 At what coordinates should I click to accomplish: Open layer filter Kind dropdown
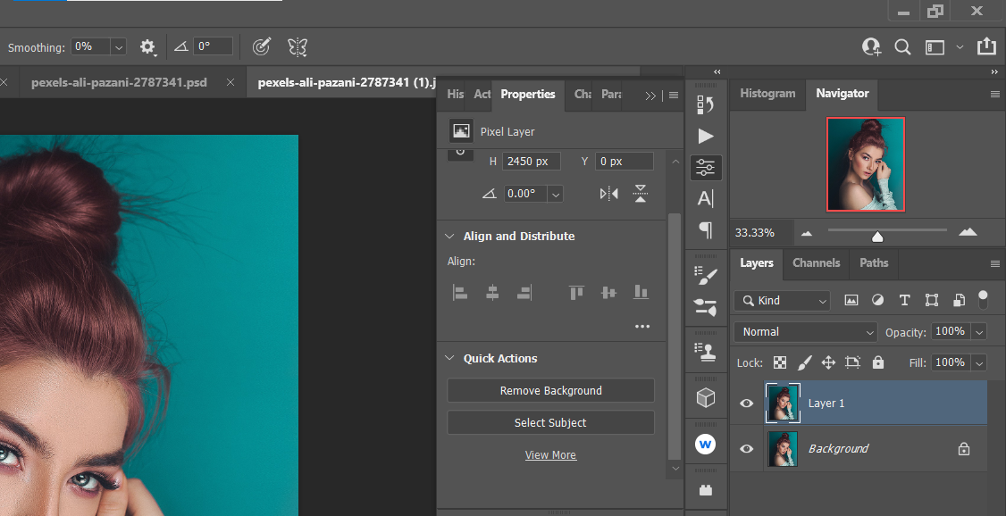point(782,300)
